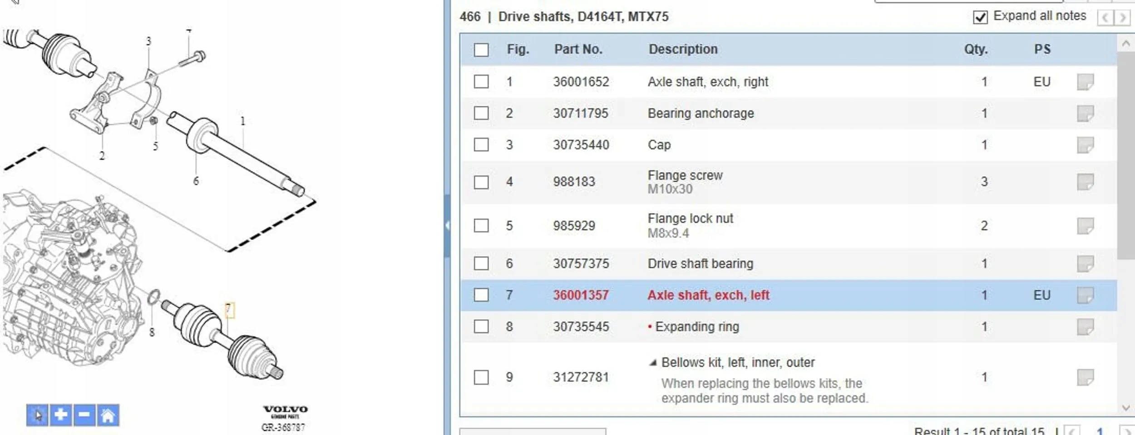
Task: Reset diagram view with home icon
Action: pyautogui.click(x=108, y=415)
